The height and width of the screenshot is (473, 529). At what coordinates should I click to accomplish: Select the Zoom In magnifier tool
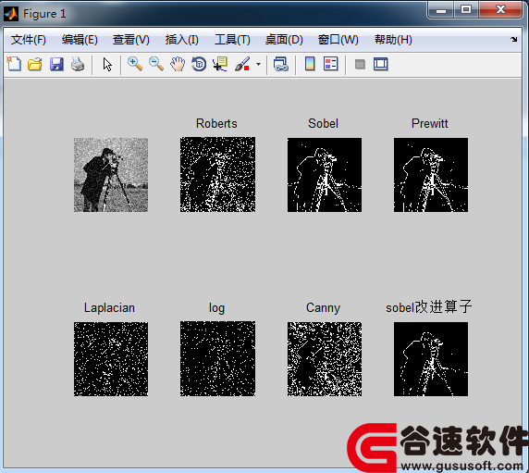(135, 64)
